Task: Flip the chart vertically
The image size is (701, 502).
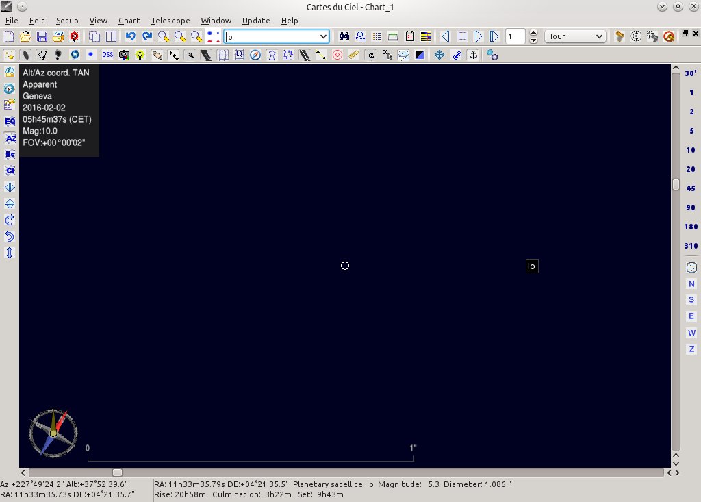Action: click(10, 203)
